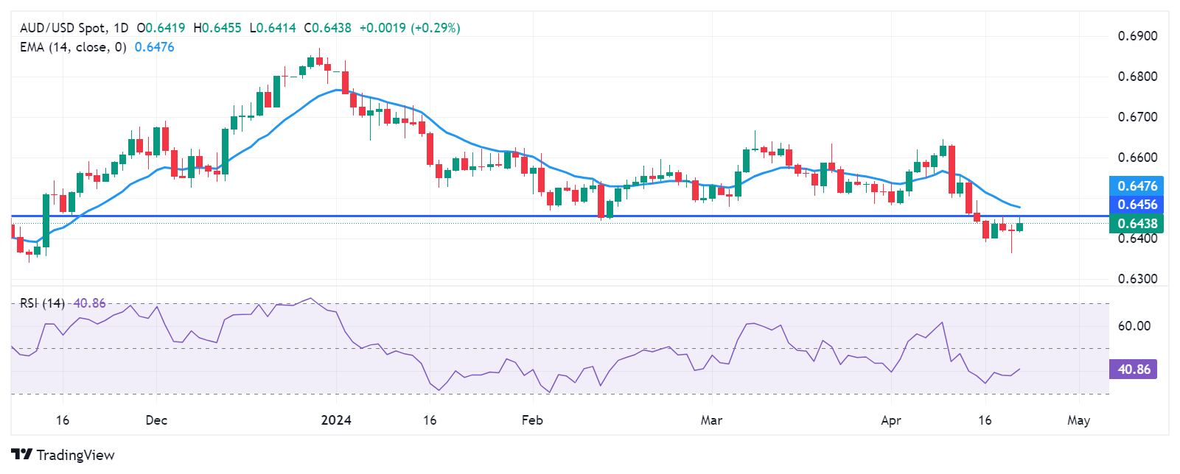Screen dimensions: 1180x474
Task: Click the 0.6300 price scale label
Action: (1137, 279)
